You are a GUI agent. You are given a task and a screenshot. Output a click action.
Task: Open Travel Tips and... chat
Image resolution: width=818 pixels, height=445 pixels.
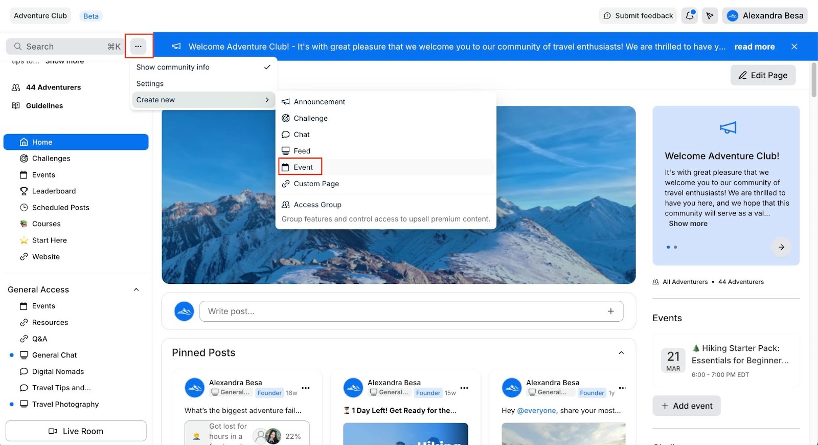click(76, 388)
